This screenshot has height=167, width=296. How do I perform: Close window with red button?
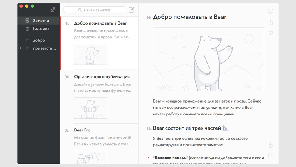click(x=21, y=6)
